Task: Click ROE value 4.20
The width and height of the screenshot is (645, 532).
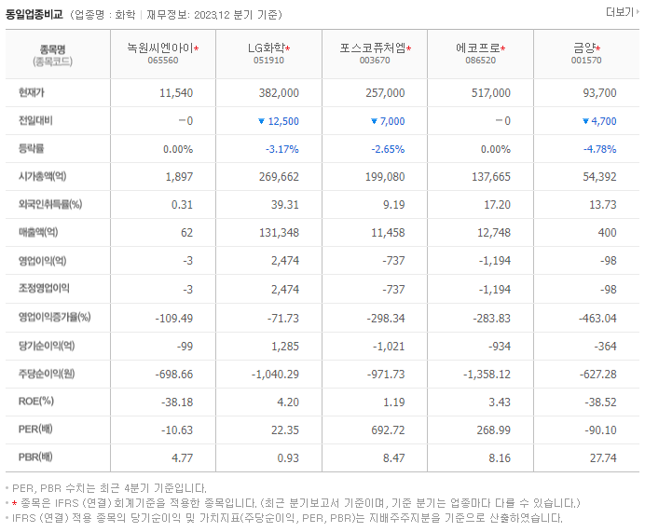Action: tap(288, 402)
